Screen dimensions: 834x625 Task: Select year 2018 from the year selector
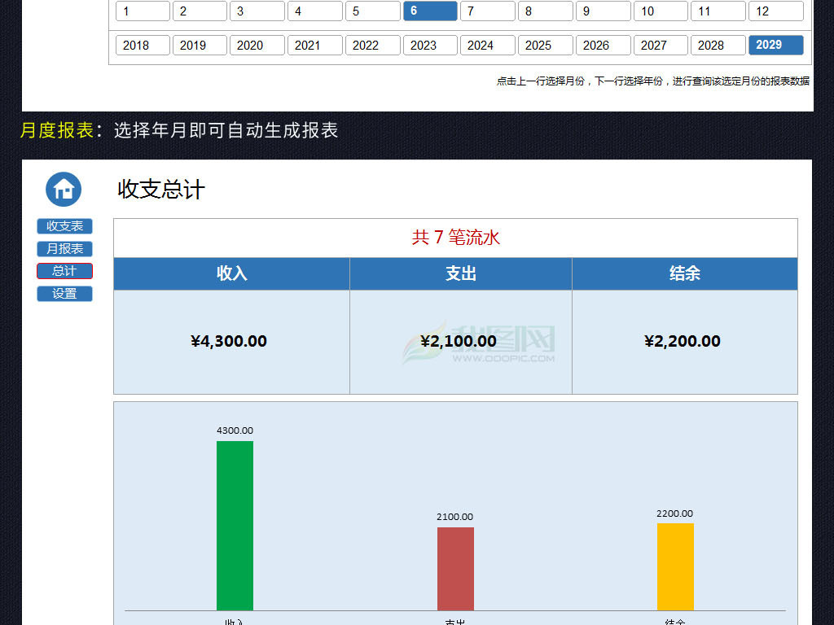142,46
